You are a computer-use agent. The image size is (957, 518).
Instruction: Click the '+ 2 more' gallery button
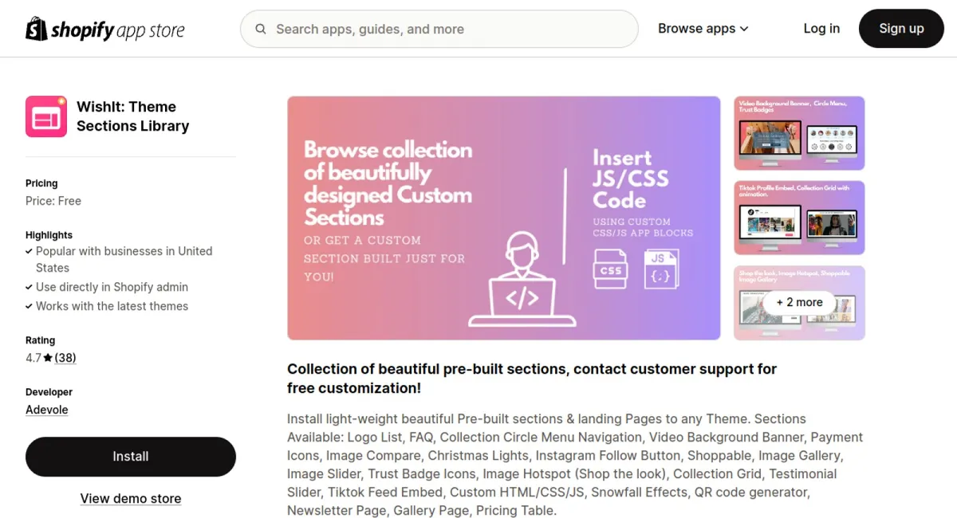799,303
